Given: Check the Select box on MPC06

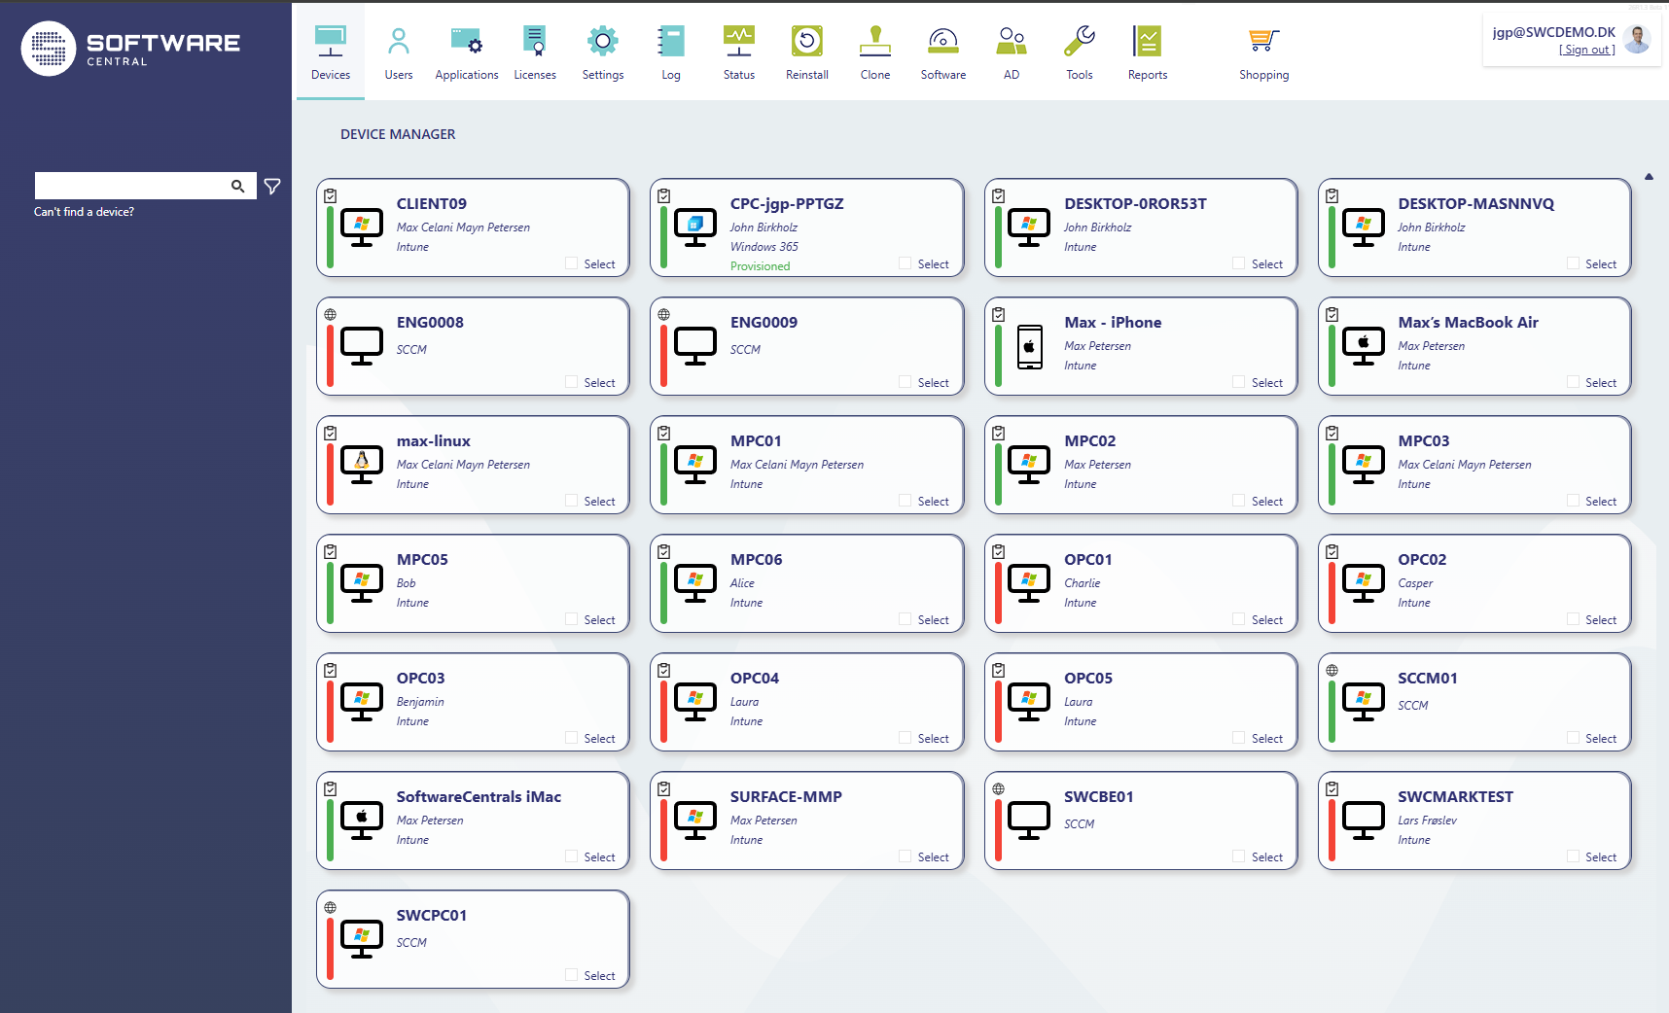Looking at the screenshot, I should click(906, 619).
